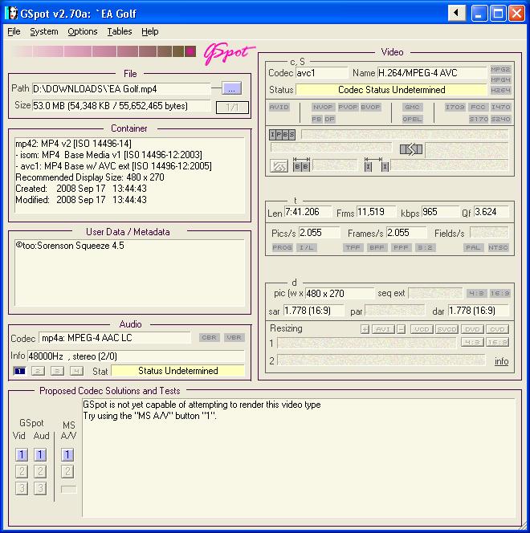Click the CBR audio indicator
This screenshot has height=533, width=530.
click(x=209, y=338)
